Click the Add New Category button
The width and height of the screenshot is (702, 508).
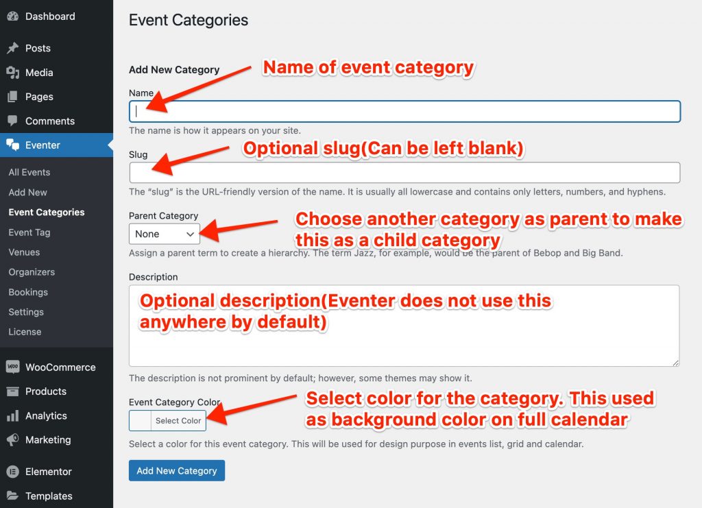pos(177,470)
